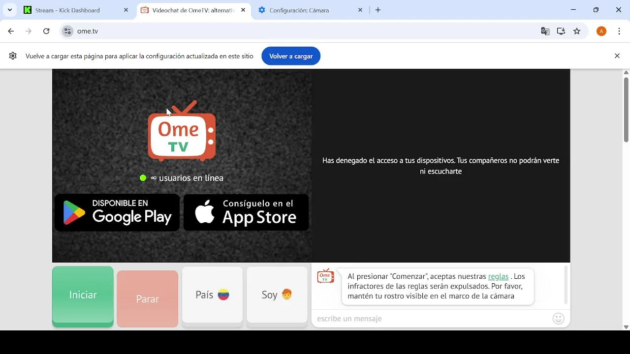Click the scroll down arrow of page scrollbar

pyautogui.click(x=626, y=327)
